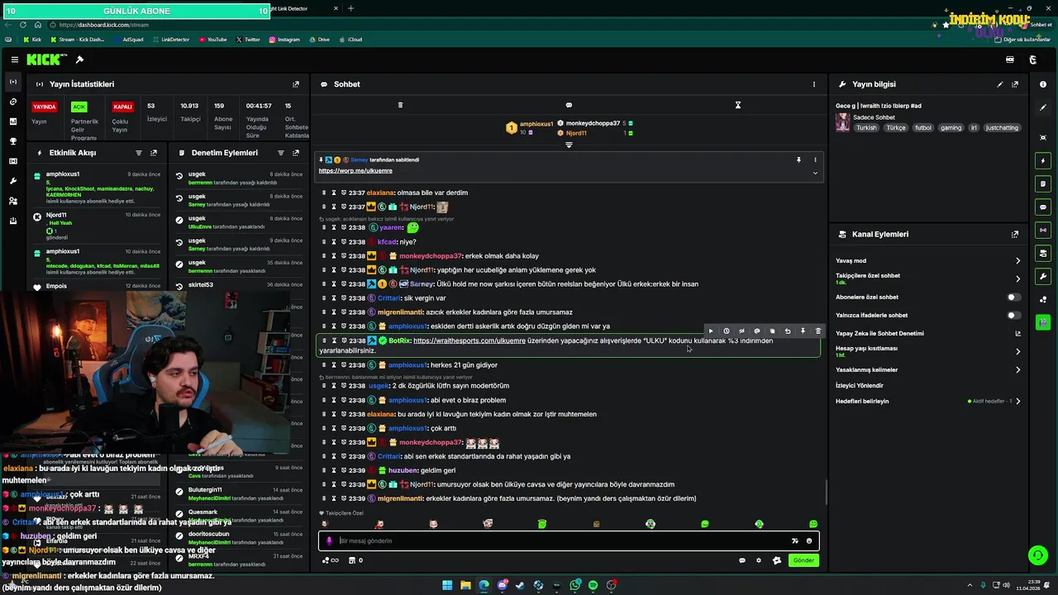The height and width of the screenshot is (595, 1058).
Task: Open the hamburger menu beside Kick logo
Action: [15, 59]
